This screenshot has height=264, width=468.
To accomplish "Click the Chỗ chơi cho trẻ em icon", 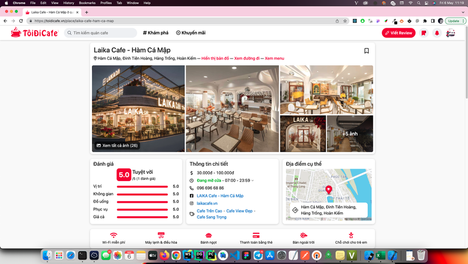I will (x=351, y=236).
